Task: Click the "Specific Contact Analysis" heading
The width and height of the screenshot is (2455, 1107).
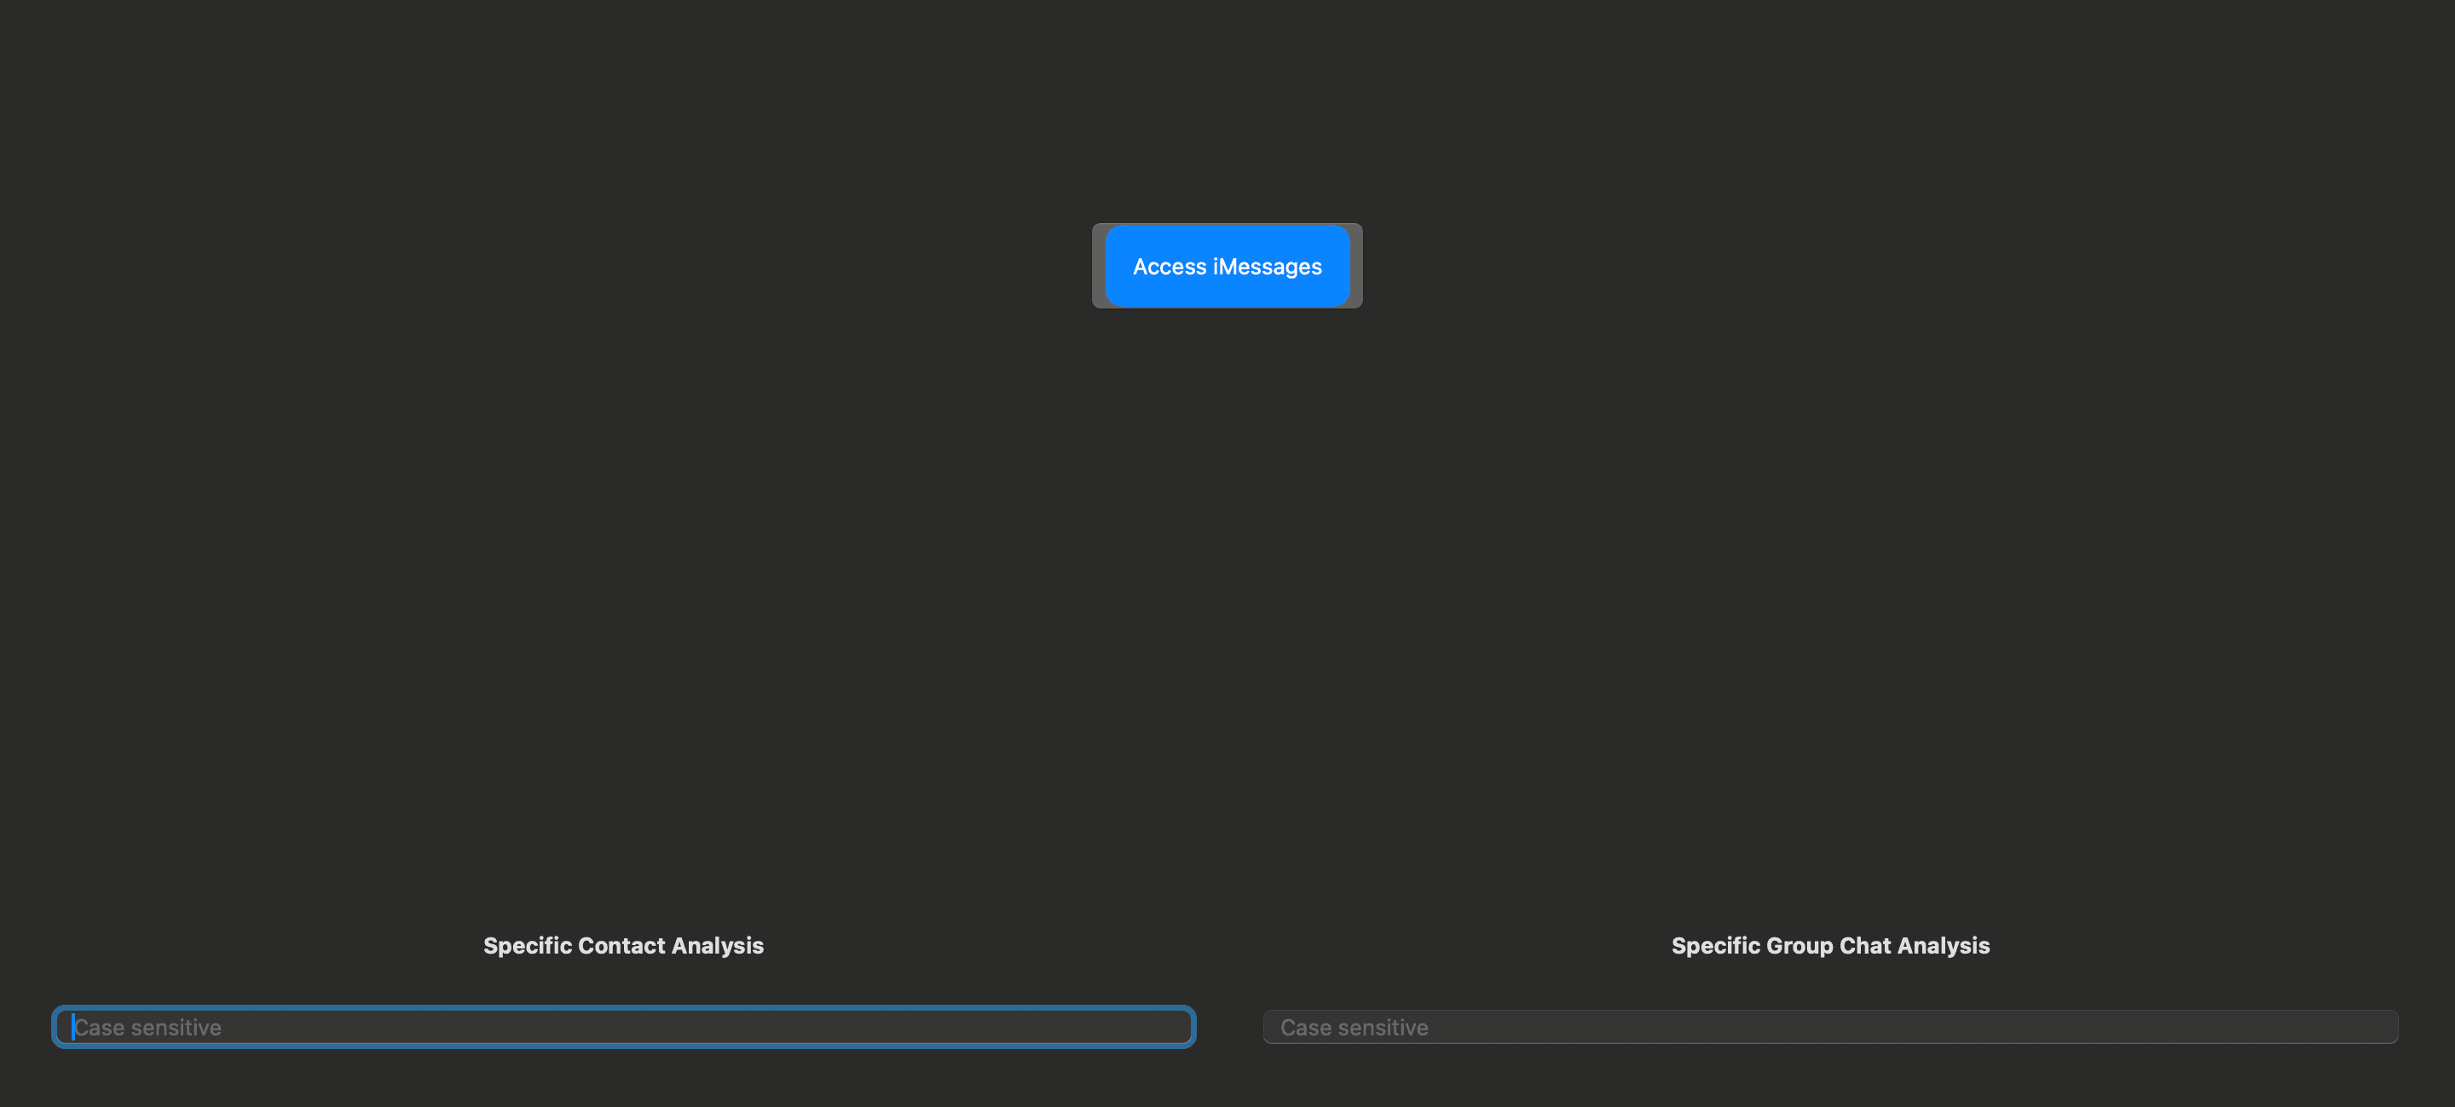Action: 623,945
